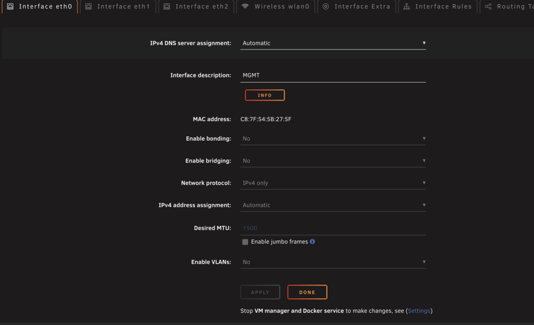Click the DONE button
This screenshot has width=534, height=325.
[x=307, y=292]
